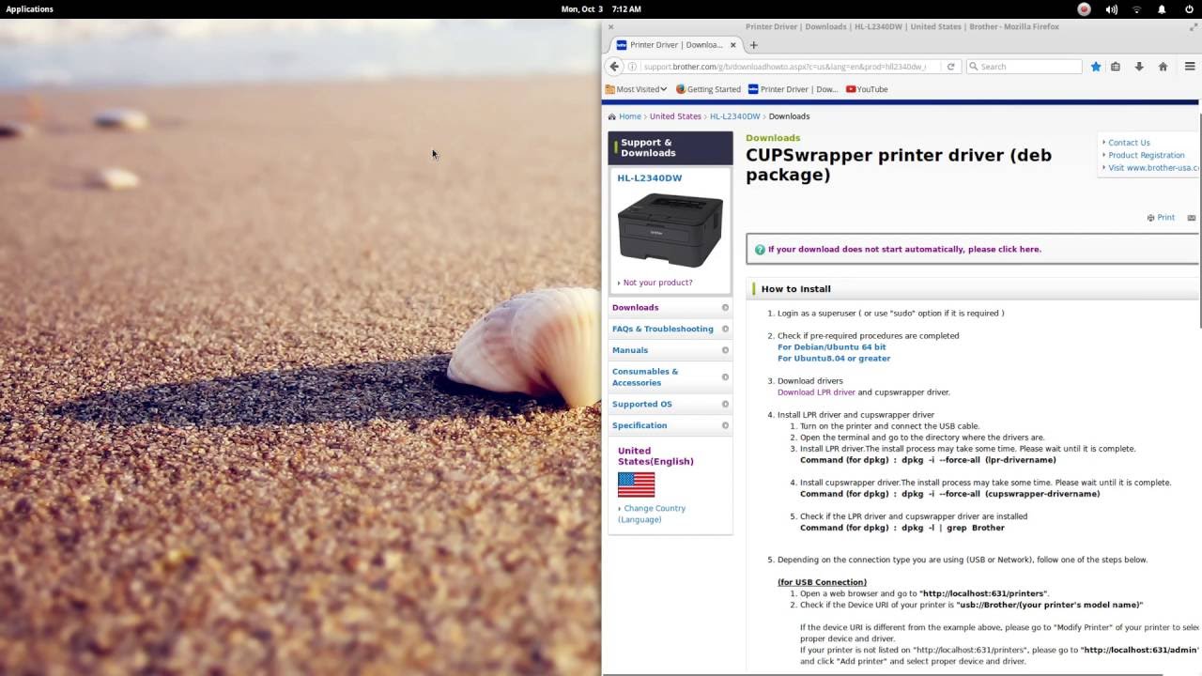Open the Getting Started bookmark
The width and height of the screenshot is (1202, 676).
(708, 89)
